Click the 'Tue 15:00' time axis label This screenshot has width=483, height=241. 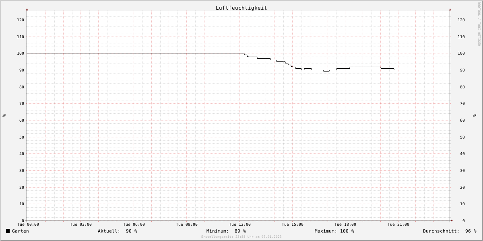[293, 225]
